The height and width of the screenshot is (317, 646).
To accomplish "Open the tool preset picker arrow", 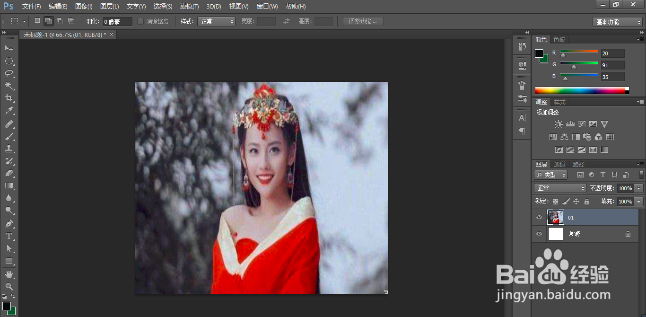I will 23,21.
